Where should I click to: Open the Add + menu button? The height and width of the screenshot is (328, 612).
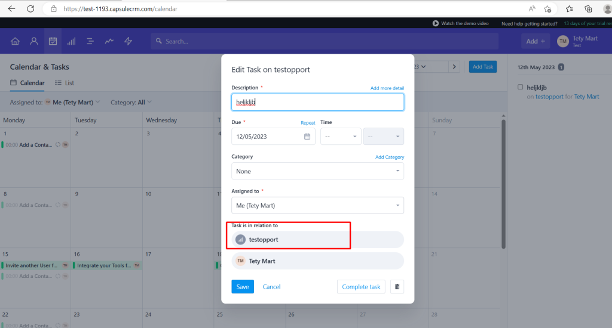coord(535,41)
